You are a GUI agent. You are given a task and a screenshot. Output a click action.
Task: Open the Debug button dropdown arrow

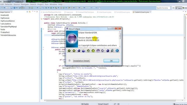(49, 8)
